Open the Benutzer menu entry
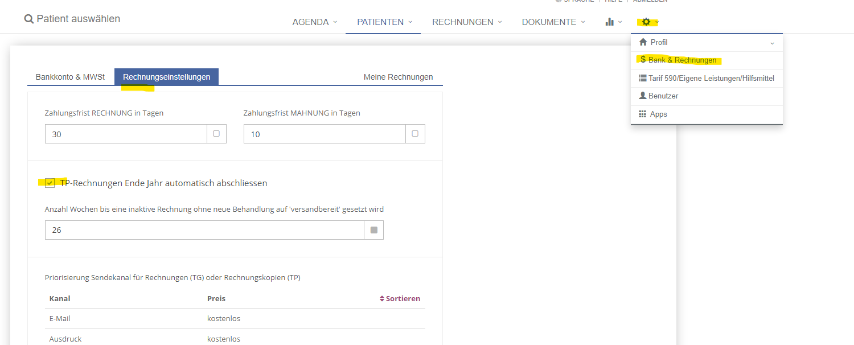The width and height of the screenshot is (854, 345). [707, 96]
